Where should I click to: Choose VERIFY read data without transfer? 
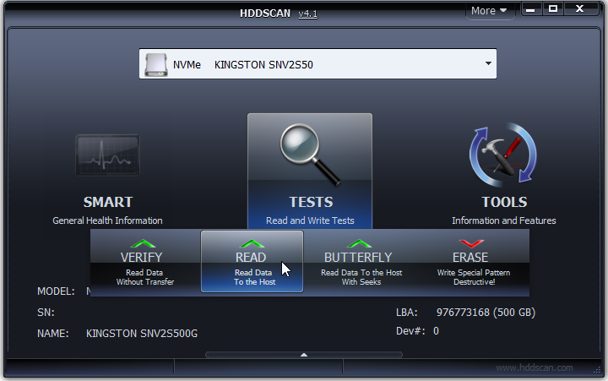pos(144,263)
